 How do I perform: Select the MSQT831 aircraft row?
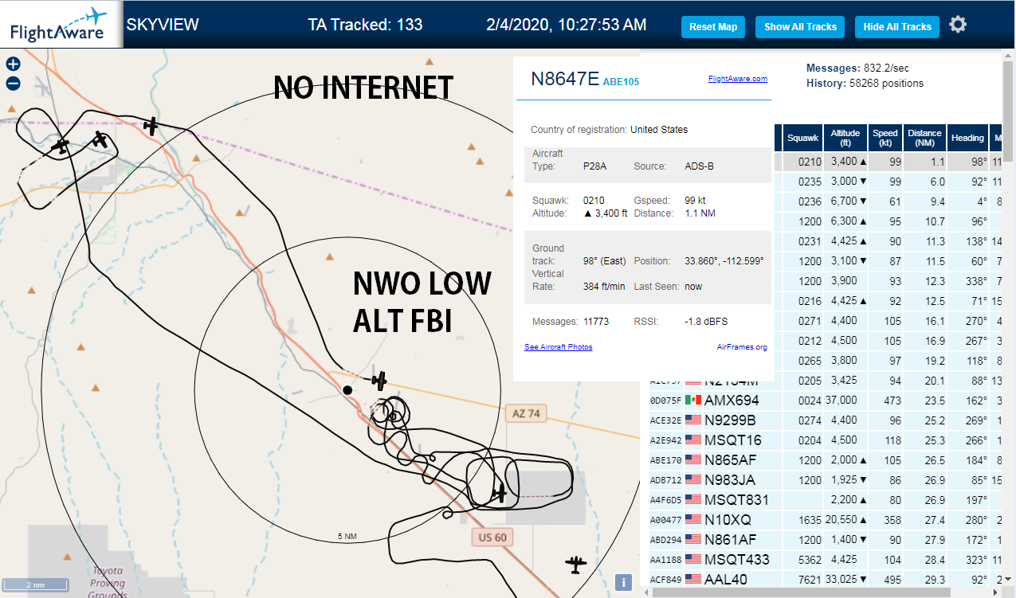pyautogui.click(x=825, y=499)
